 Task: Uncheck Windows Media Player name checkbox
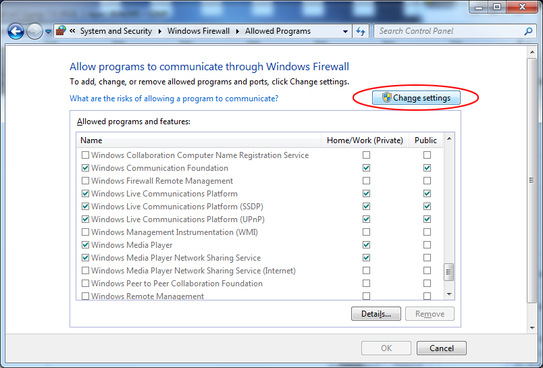[85, 244]
